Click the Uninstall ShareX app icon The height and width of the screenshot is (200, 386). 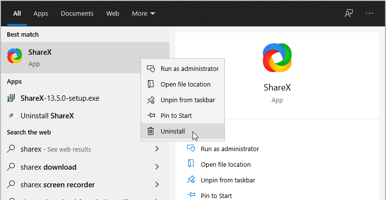click(11, 116)
